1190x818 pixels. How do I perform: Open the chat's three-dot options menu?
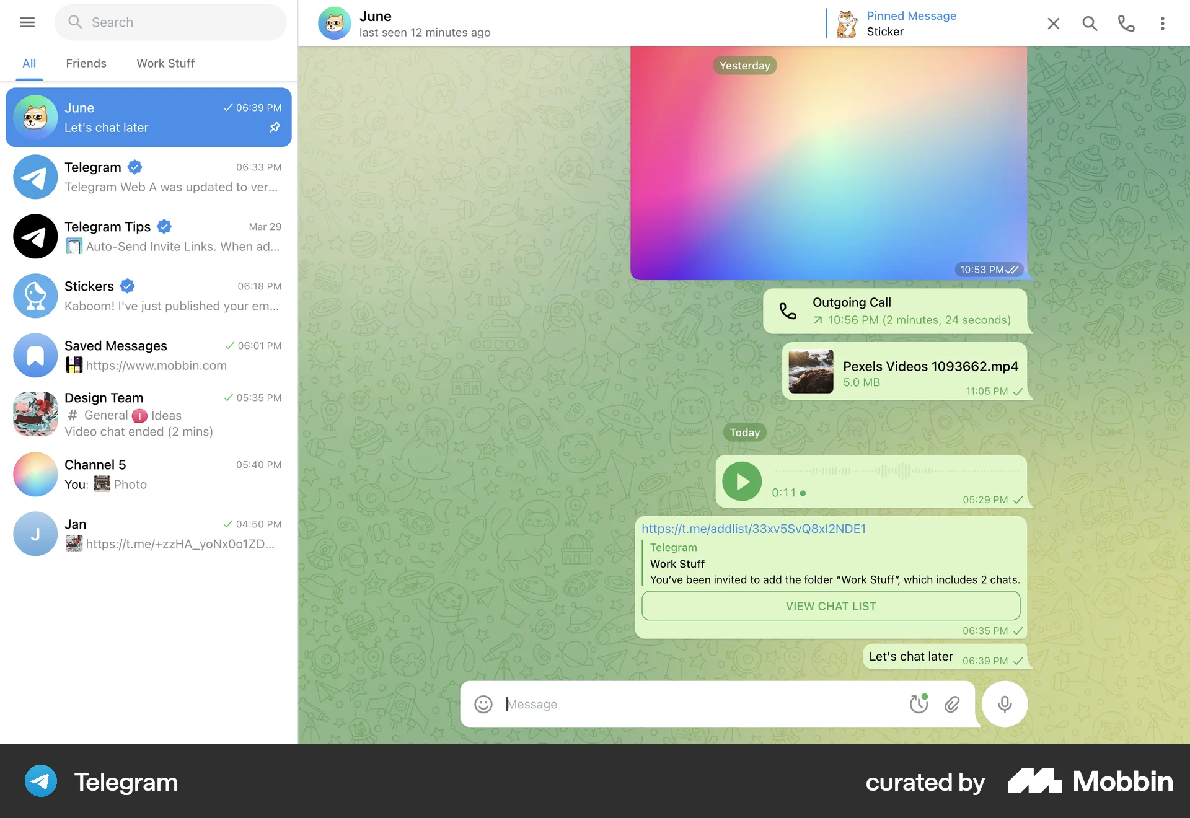pyautogui.click(x=1163, y=23)
